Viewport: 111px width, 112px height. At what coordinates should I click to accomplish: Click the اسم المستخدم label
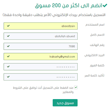(x=95, y=25)
